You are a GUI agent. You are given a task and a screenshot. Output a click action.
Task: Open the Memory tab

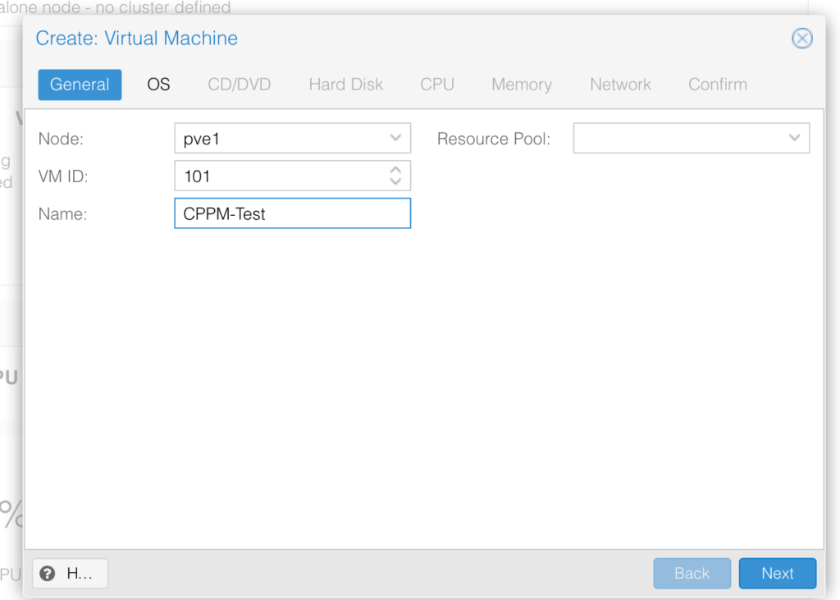[x=521, y=85]
